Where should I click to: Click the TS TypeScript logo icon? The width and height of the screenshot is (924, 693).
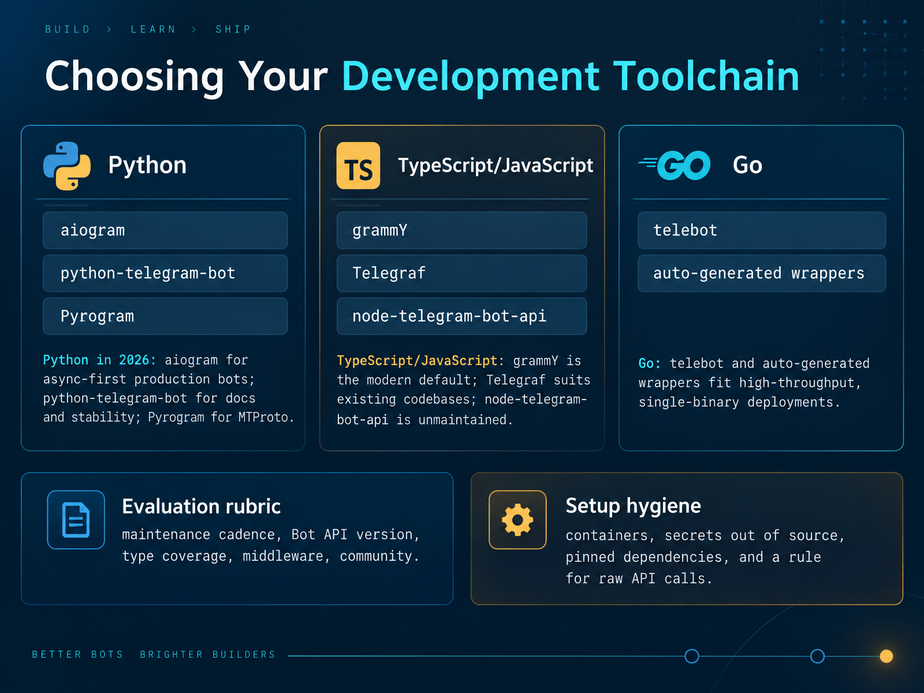click(x=358, y=166)
